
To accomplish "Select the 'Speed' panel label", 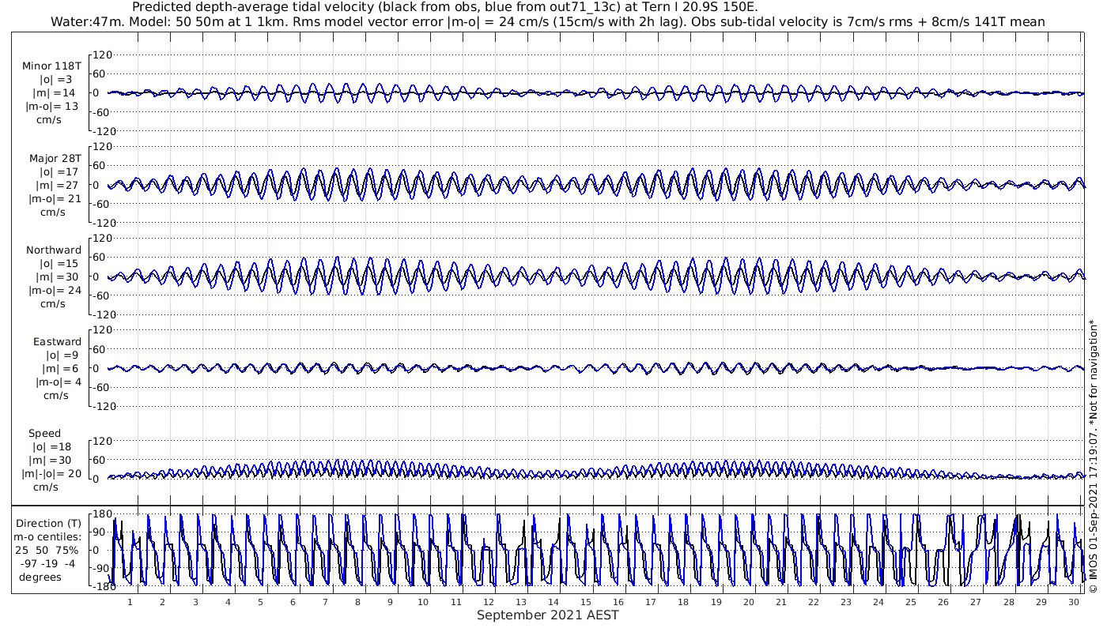I will [44, 434].
